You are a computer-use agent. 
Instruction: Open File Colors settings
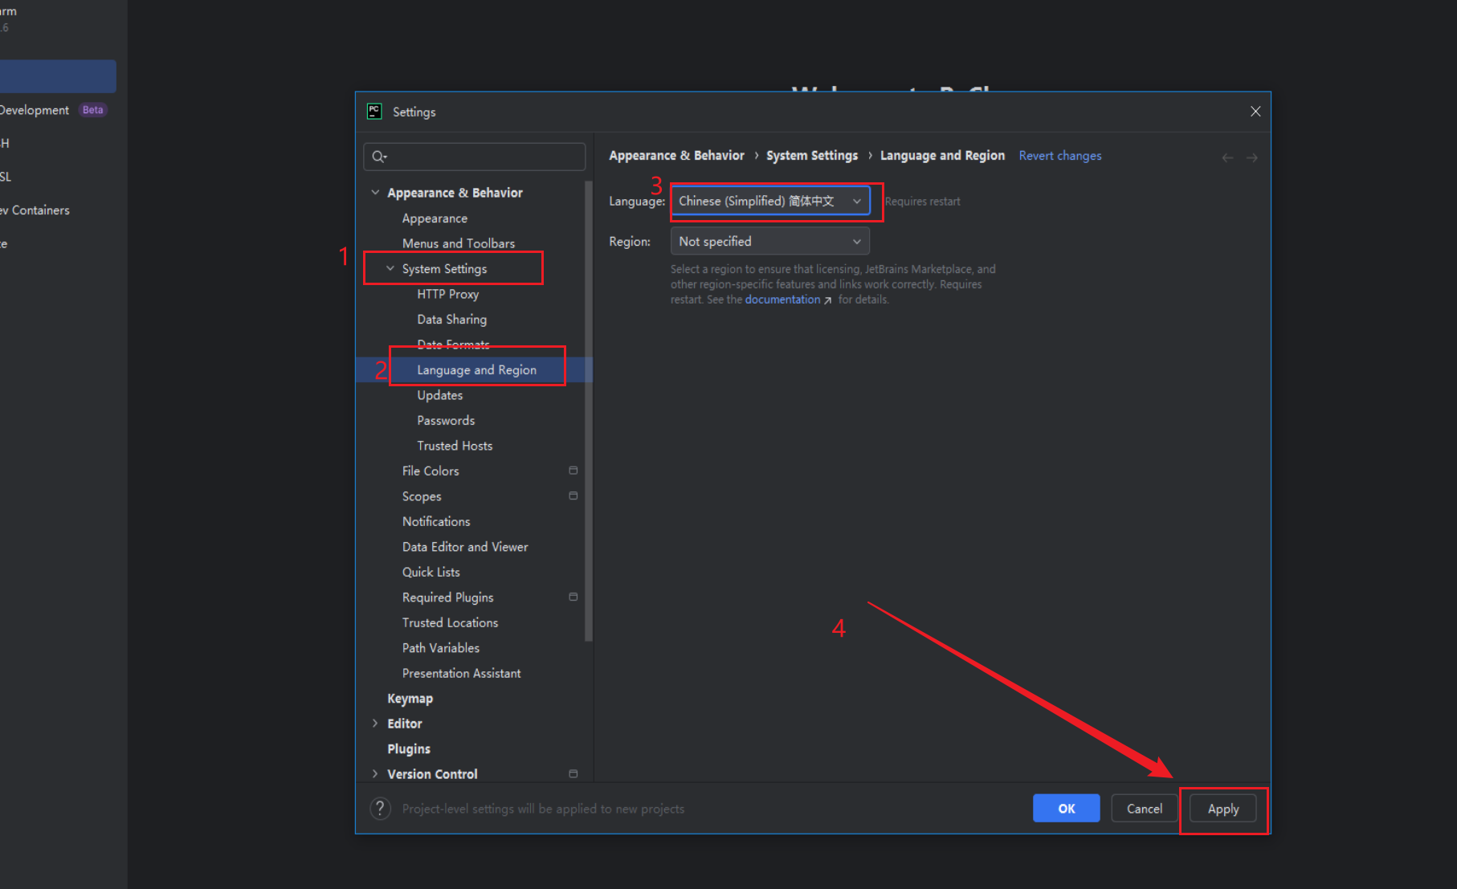point(431,471)
